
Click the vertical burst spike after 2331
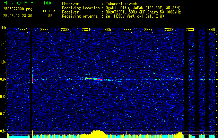pos(32,80)
